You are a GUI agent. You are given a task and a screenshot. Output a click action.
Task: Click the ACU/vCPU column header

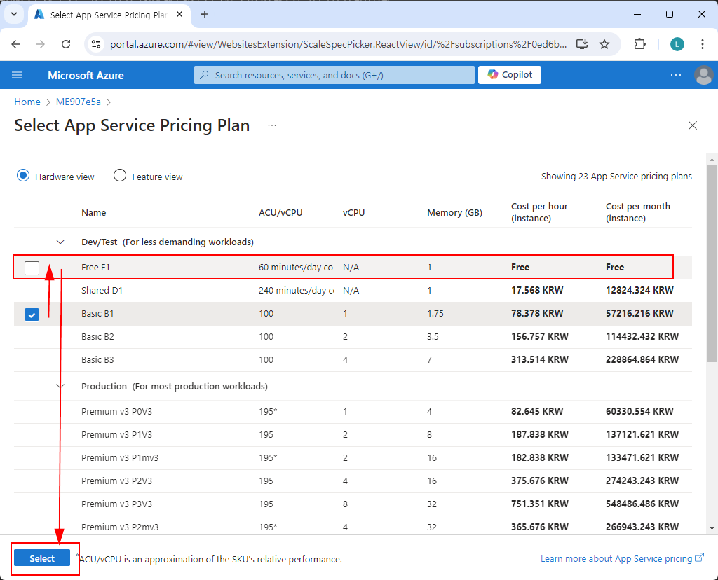pyautogui.click(x=280, y=213)
